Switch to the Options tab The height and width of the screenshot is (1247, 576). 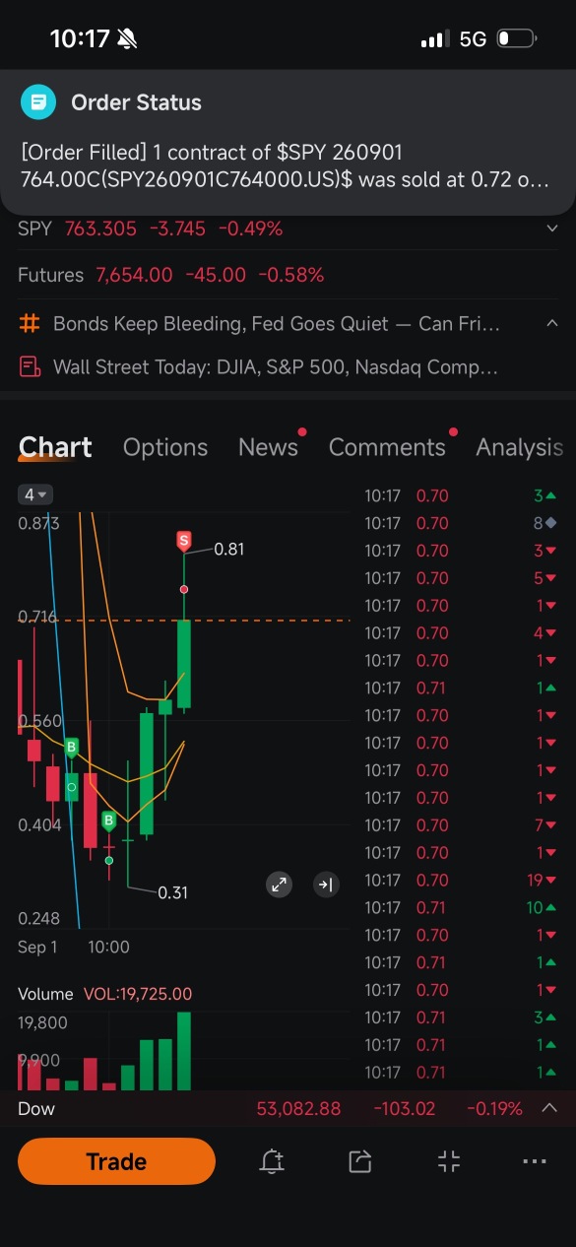(x=165, y=447)
